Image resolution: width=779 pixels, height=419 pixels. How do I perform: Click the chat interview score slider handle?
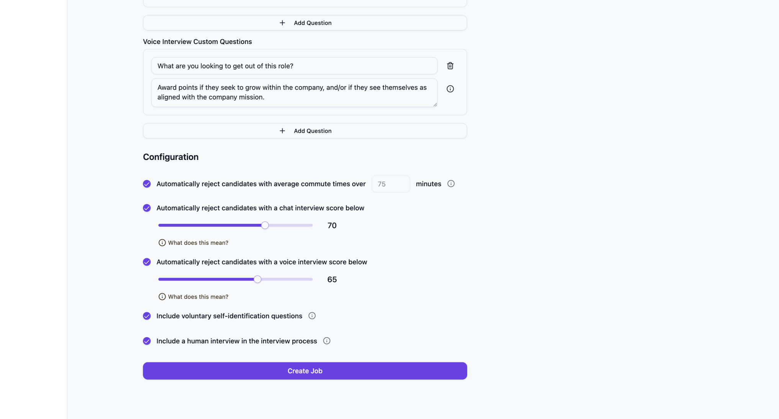tap(265, 225)
